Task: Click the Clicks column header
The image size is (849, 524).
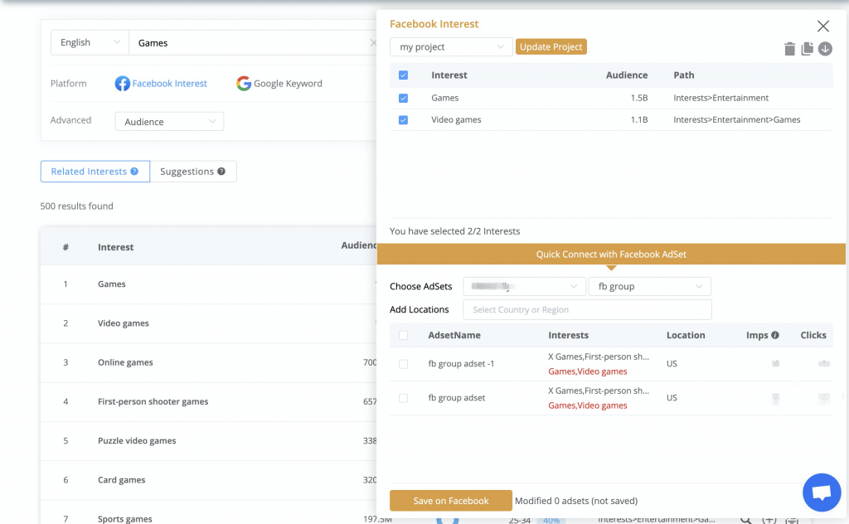Action: point(813,335)
